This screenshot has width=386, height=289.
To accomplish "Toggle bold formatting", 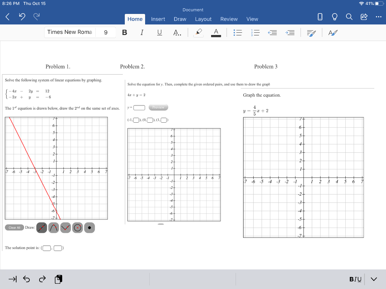I will [x=124, y=33].
